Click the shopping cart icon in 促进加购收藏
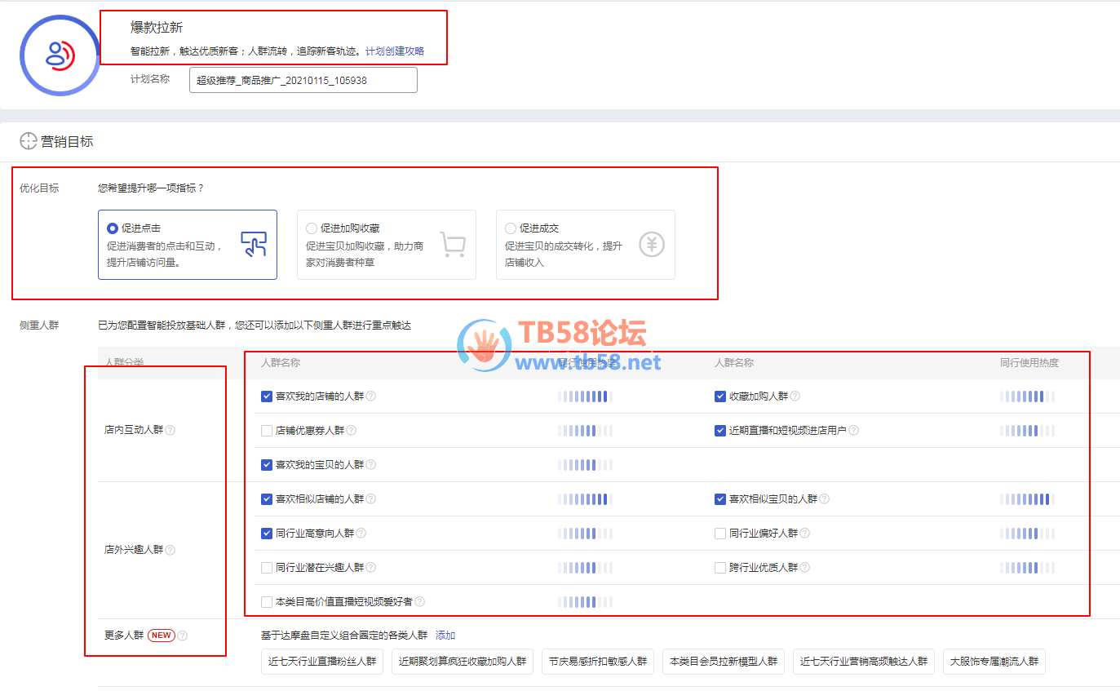The height and width of the screenshot is (691, 1120). click(453, 244)
